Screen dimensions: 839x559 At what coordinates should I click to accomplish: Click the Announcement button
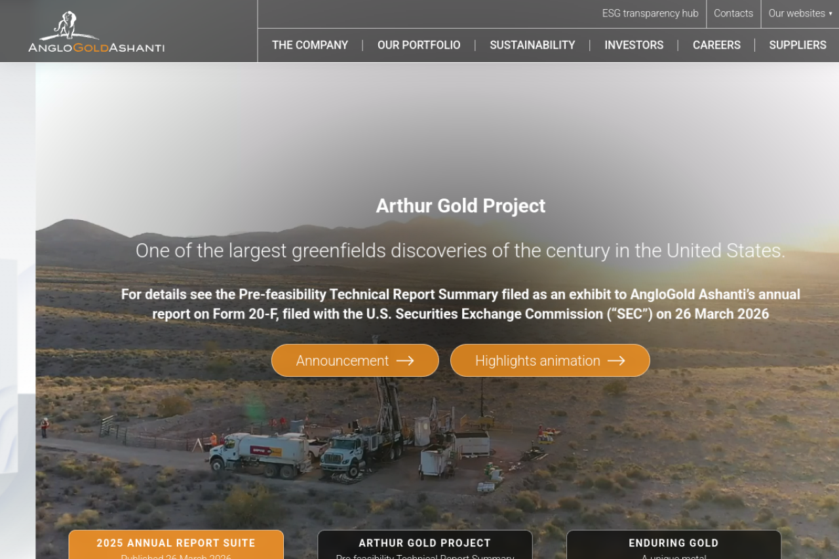(x=355, y=360)
